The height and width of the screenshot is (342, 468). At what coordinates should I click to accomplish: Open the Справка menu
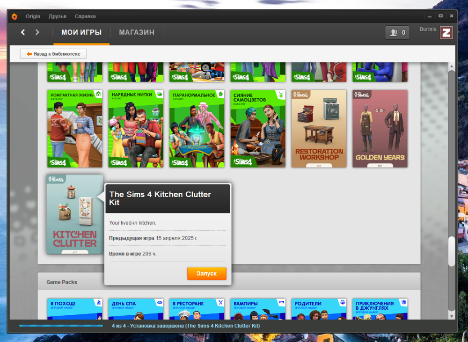[x=85, y=16]
